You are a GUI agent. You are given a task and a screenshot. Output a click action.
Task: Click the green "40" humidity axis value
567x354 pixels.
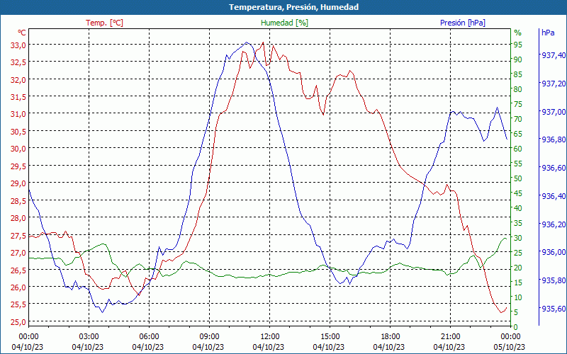tap(518, 208)
